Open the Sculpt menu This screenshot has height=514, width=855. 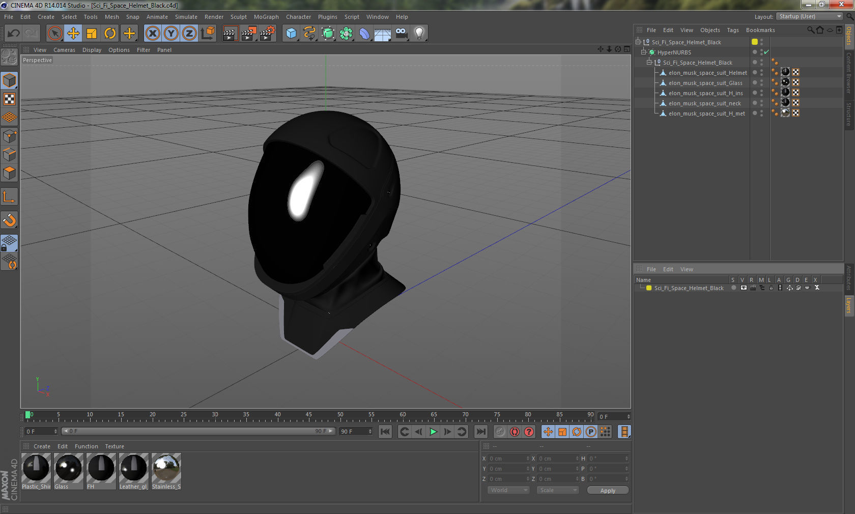click(x=238, y=17)
